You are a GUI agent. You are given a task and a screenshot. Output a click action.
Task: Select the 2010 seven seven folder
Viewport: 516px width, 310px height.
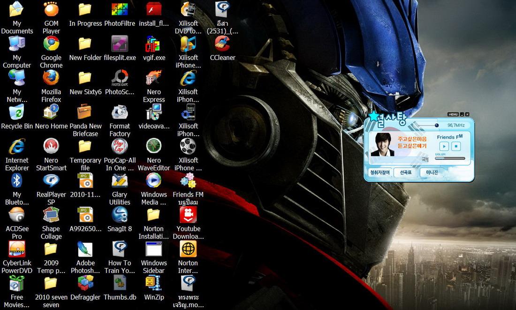point(51,292)
